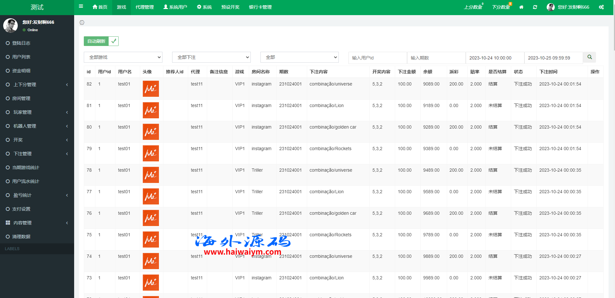
Task: Click the profile photo in sidebar
Action: [x=10, y=26]
